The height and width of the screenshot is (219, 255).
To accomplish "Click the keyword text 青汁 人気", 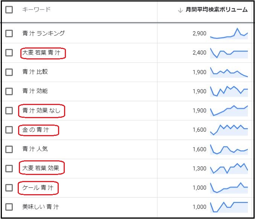I will coord(35,149).
